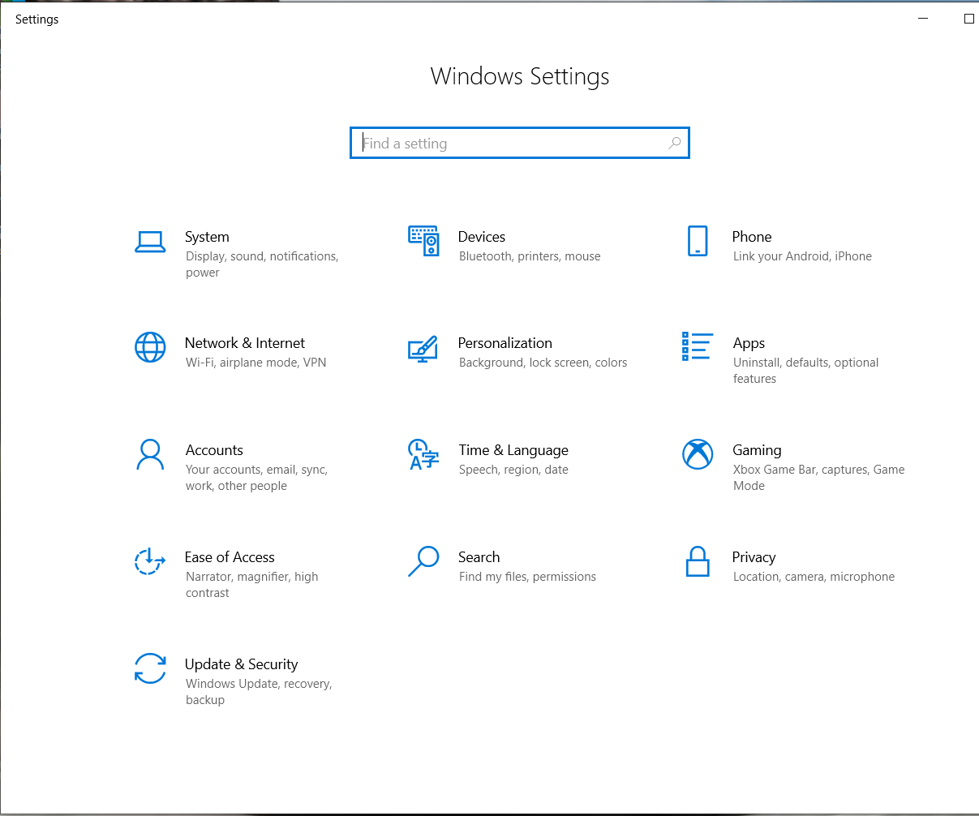Click the Personalization paintbrush icon

click(x=423, y=349)
